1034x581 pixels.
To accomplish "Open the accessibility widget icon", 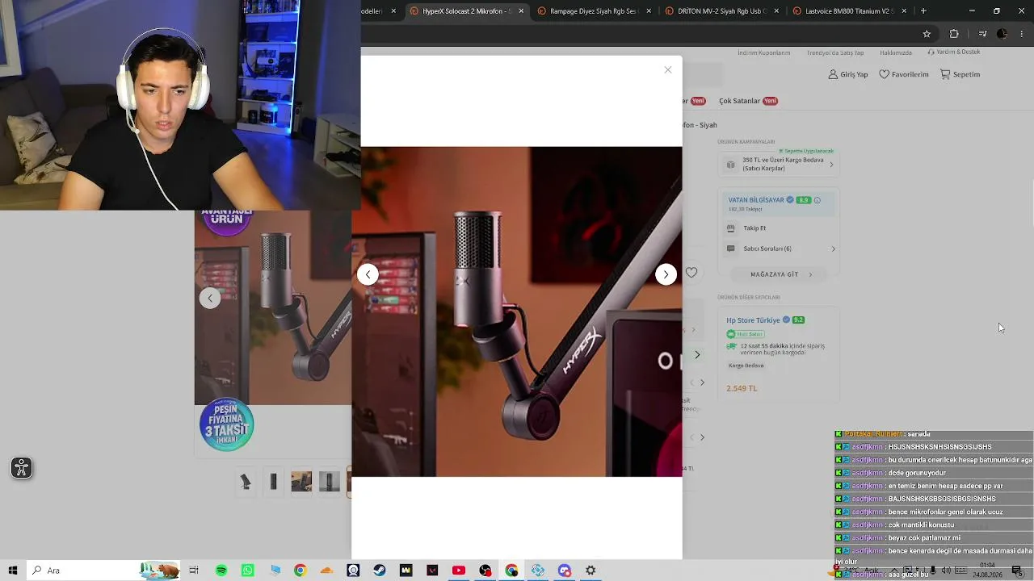I will [22, 468].
